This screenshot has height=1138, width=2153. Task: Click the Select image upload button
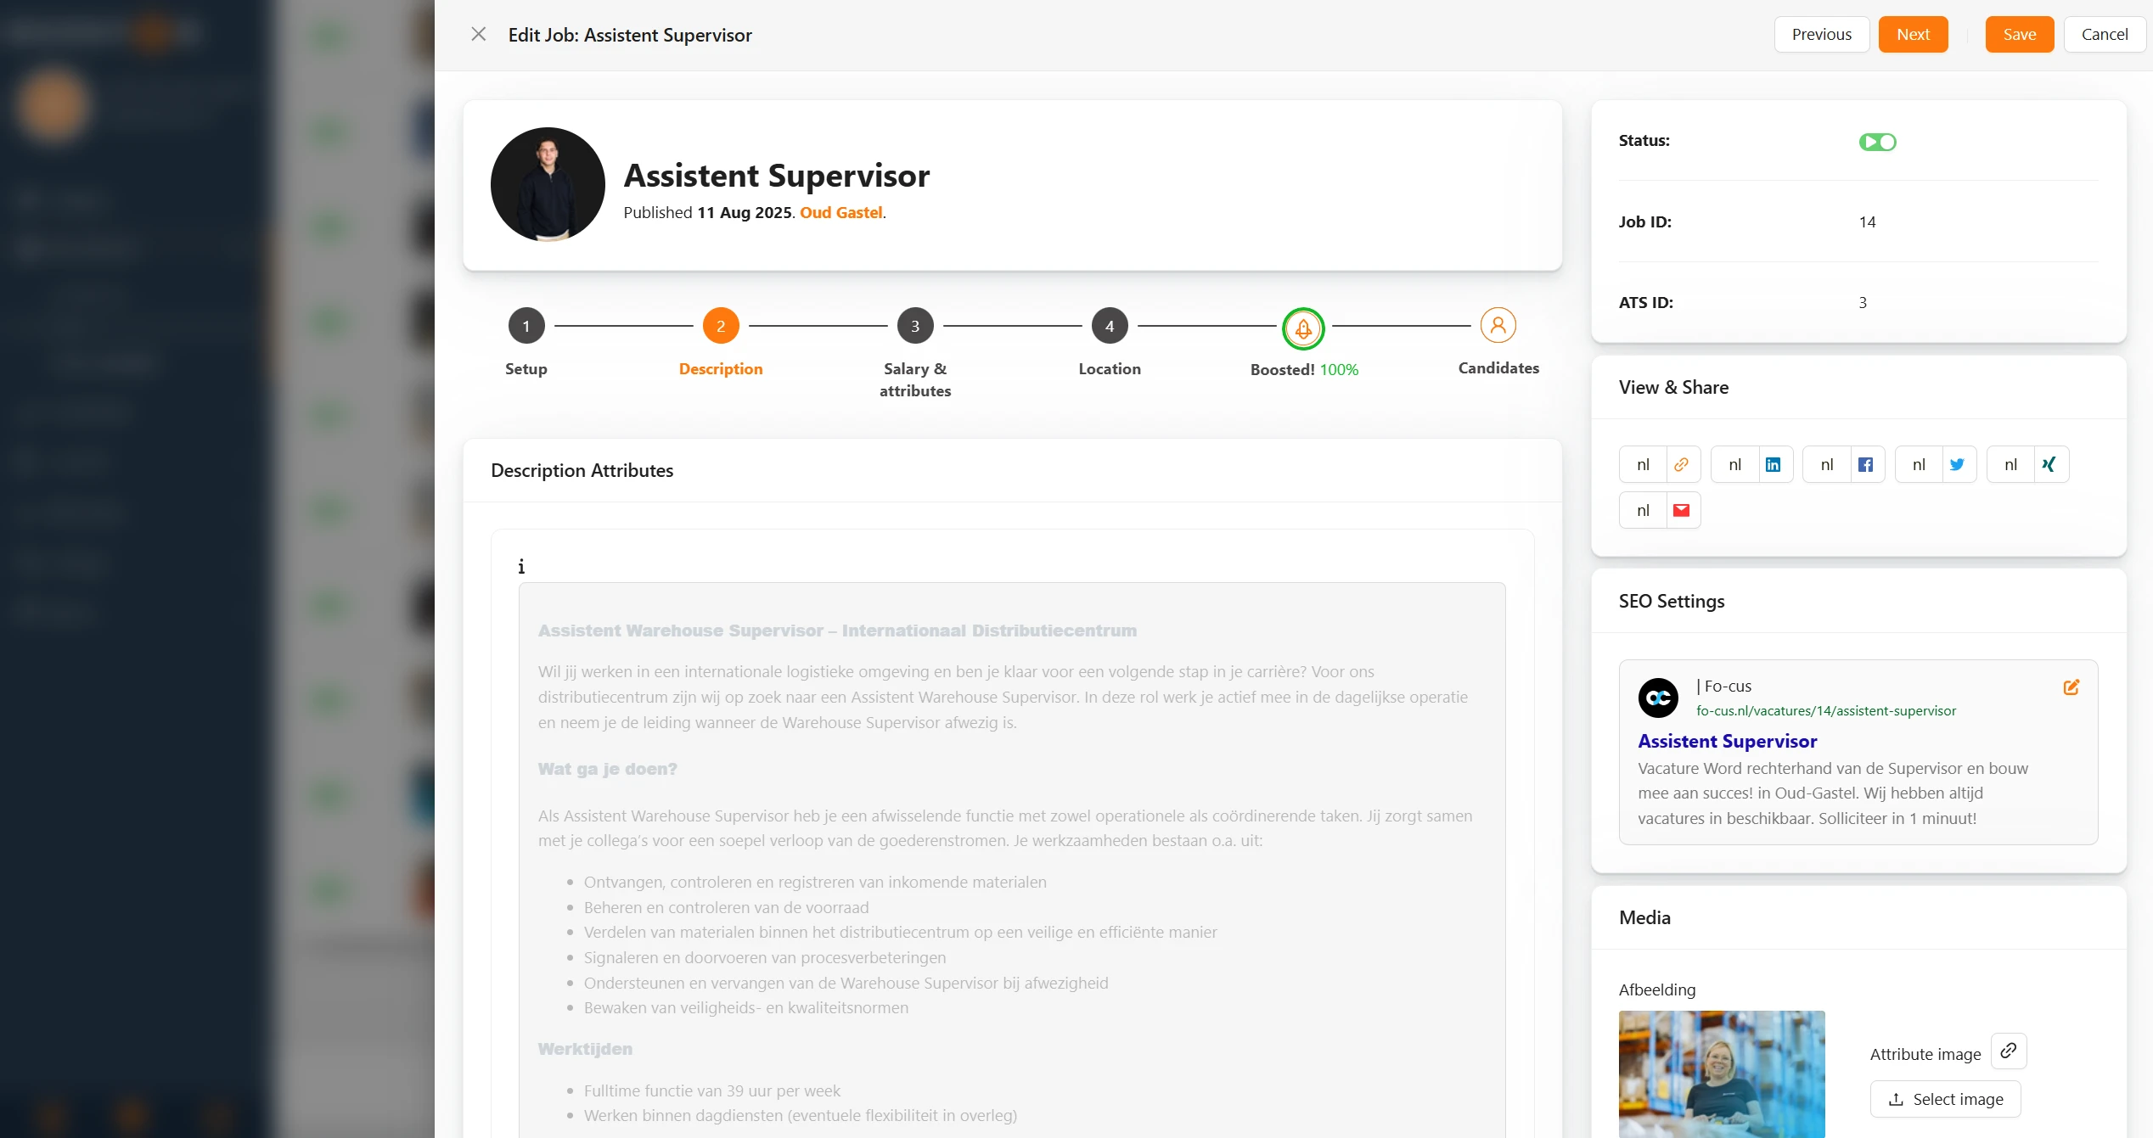[x=1945, y=1099]
